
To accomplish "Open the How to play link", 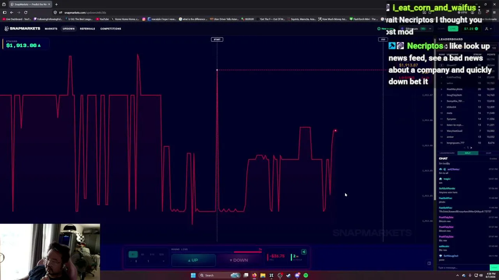I will click(x=386, y=29).
